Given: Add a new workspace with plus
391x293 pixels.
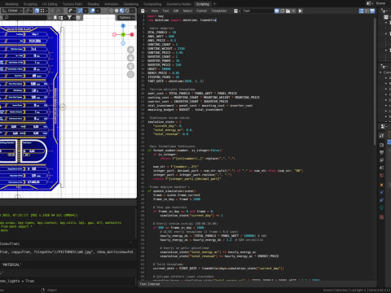Looking at the screenshot, I should point(214,4).
